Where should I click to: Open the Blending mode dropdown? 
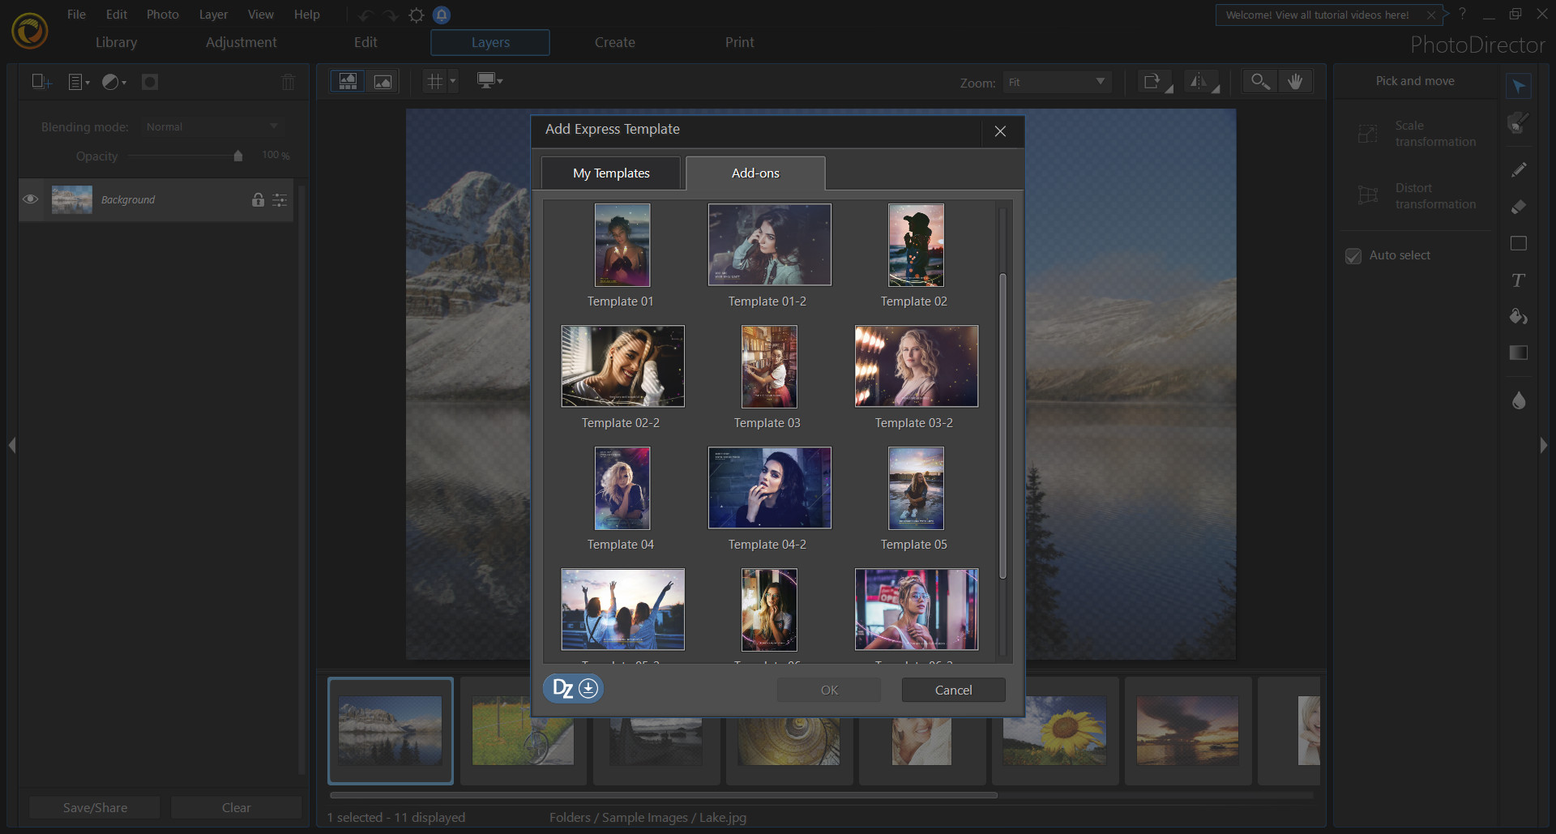(211, 126)
